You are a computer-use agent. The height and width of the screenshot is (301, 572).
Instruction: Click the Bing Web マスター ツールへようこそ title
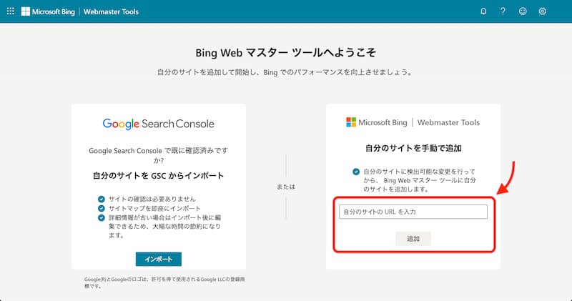[285, 52]
